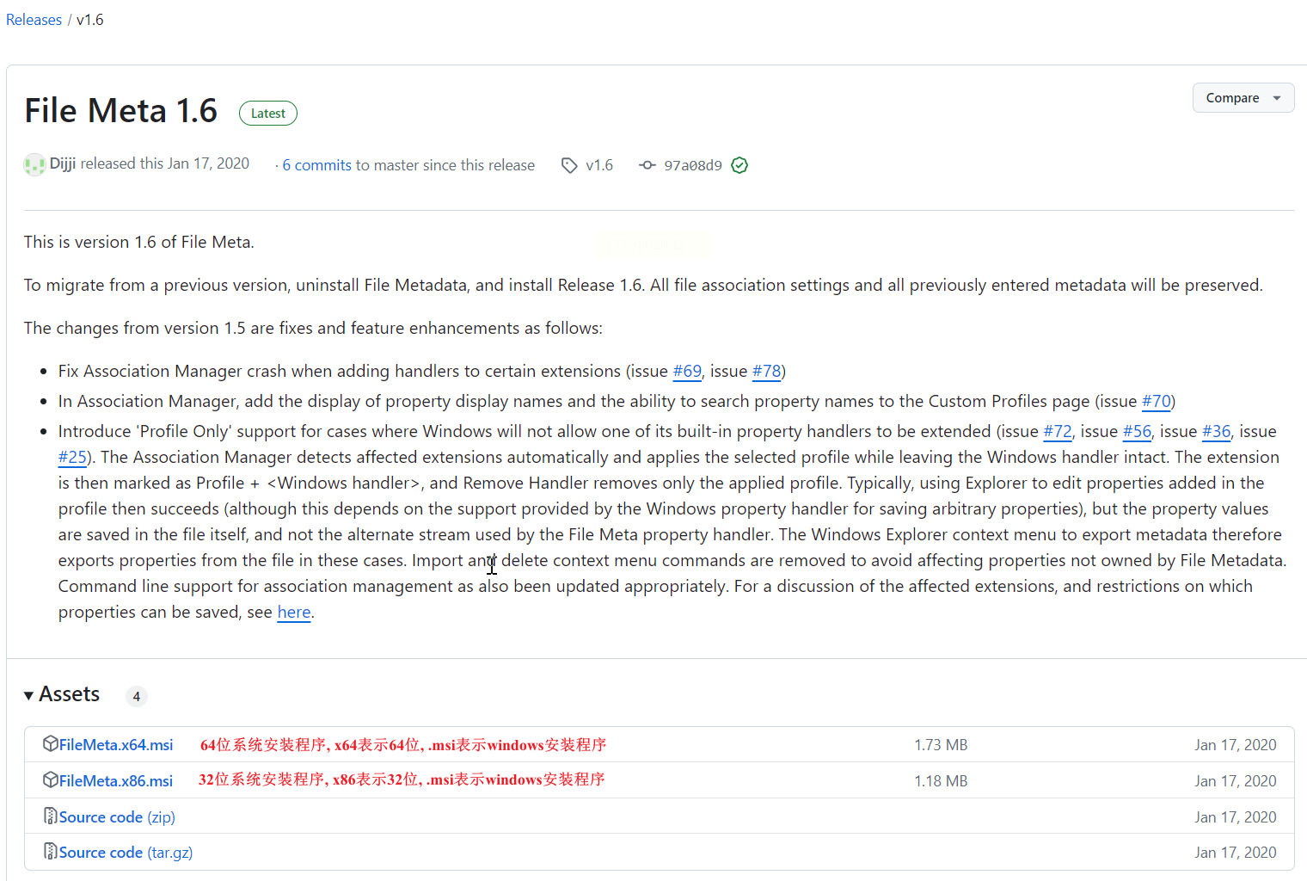Click the zip file icon for Source code (zip)

tap(51, 816)
